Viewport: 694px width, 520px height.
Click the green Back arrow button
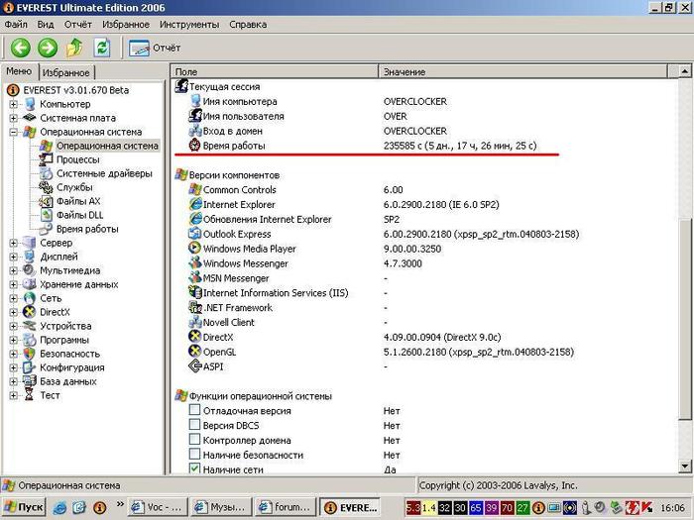click(x=21, y=48)
